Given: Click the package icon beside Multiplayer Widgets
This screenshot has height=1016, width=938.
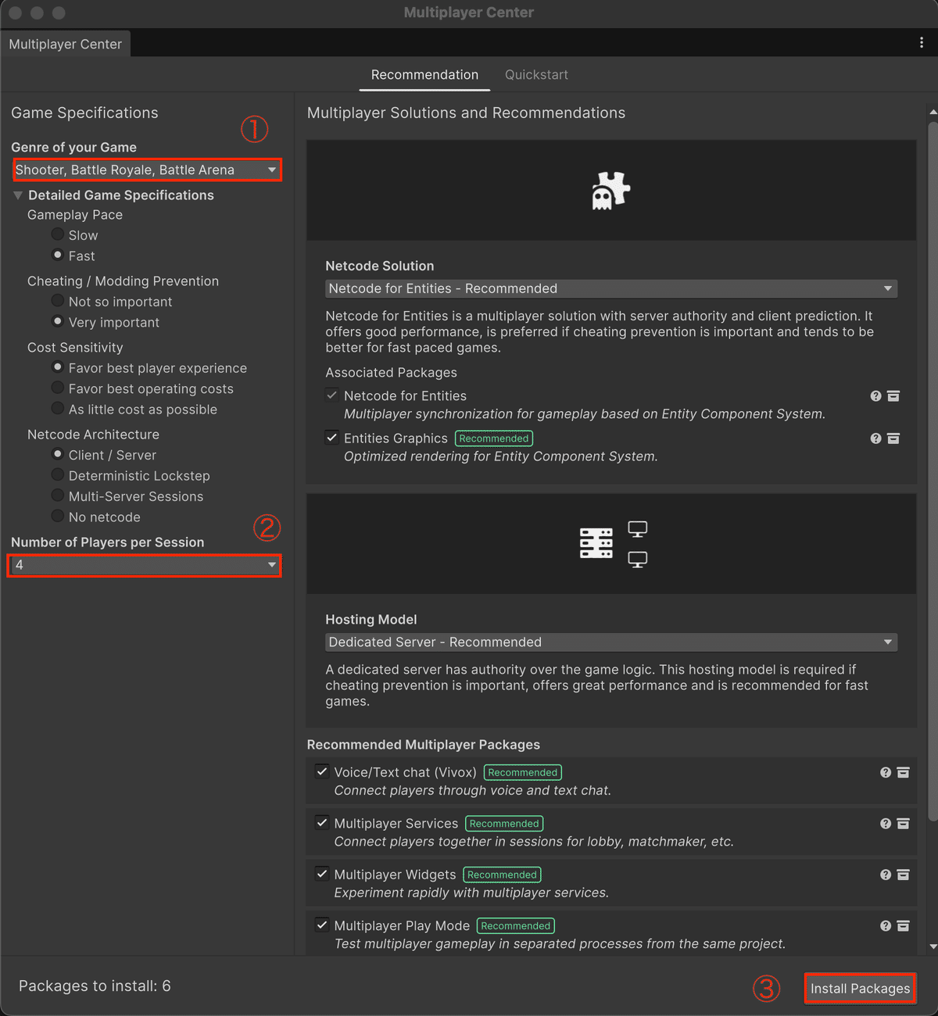Looking at the screenshot, I should (x=903, y=875).
